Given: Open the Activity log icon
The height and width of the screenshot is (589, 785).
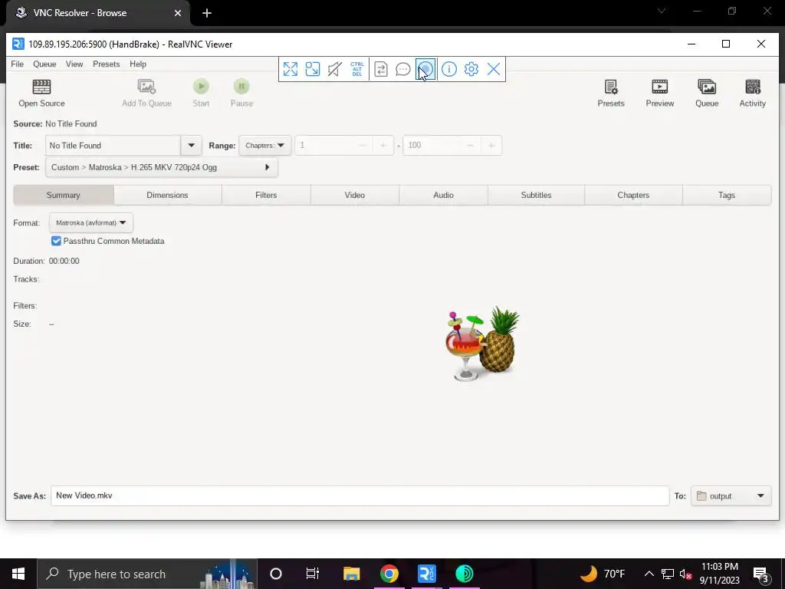Looking at the screenshot, I should coord(753,87).
